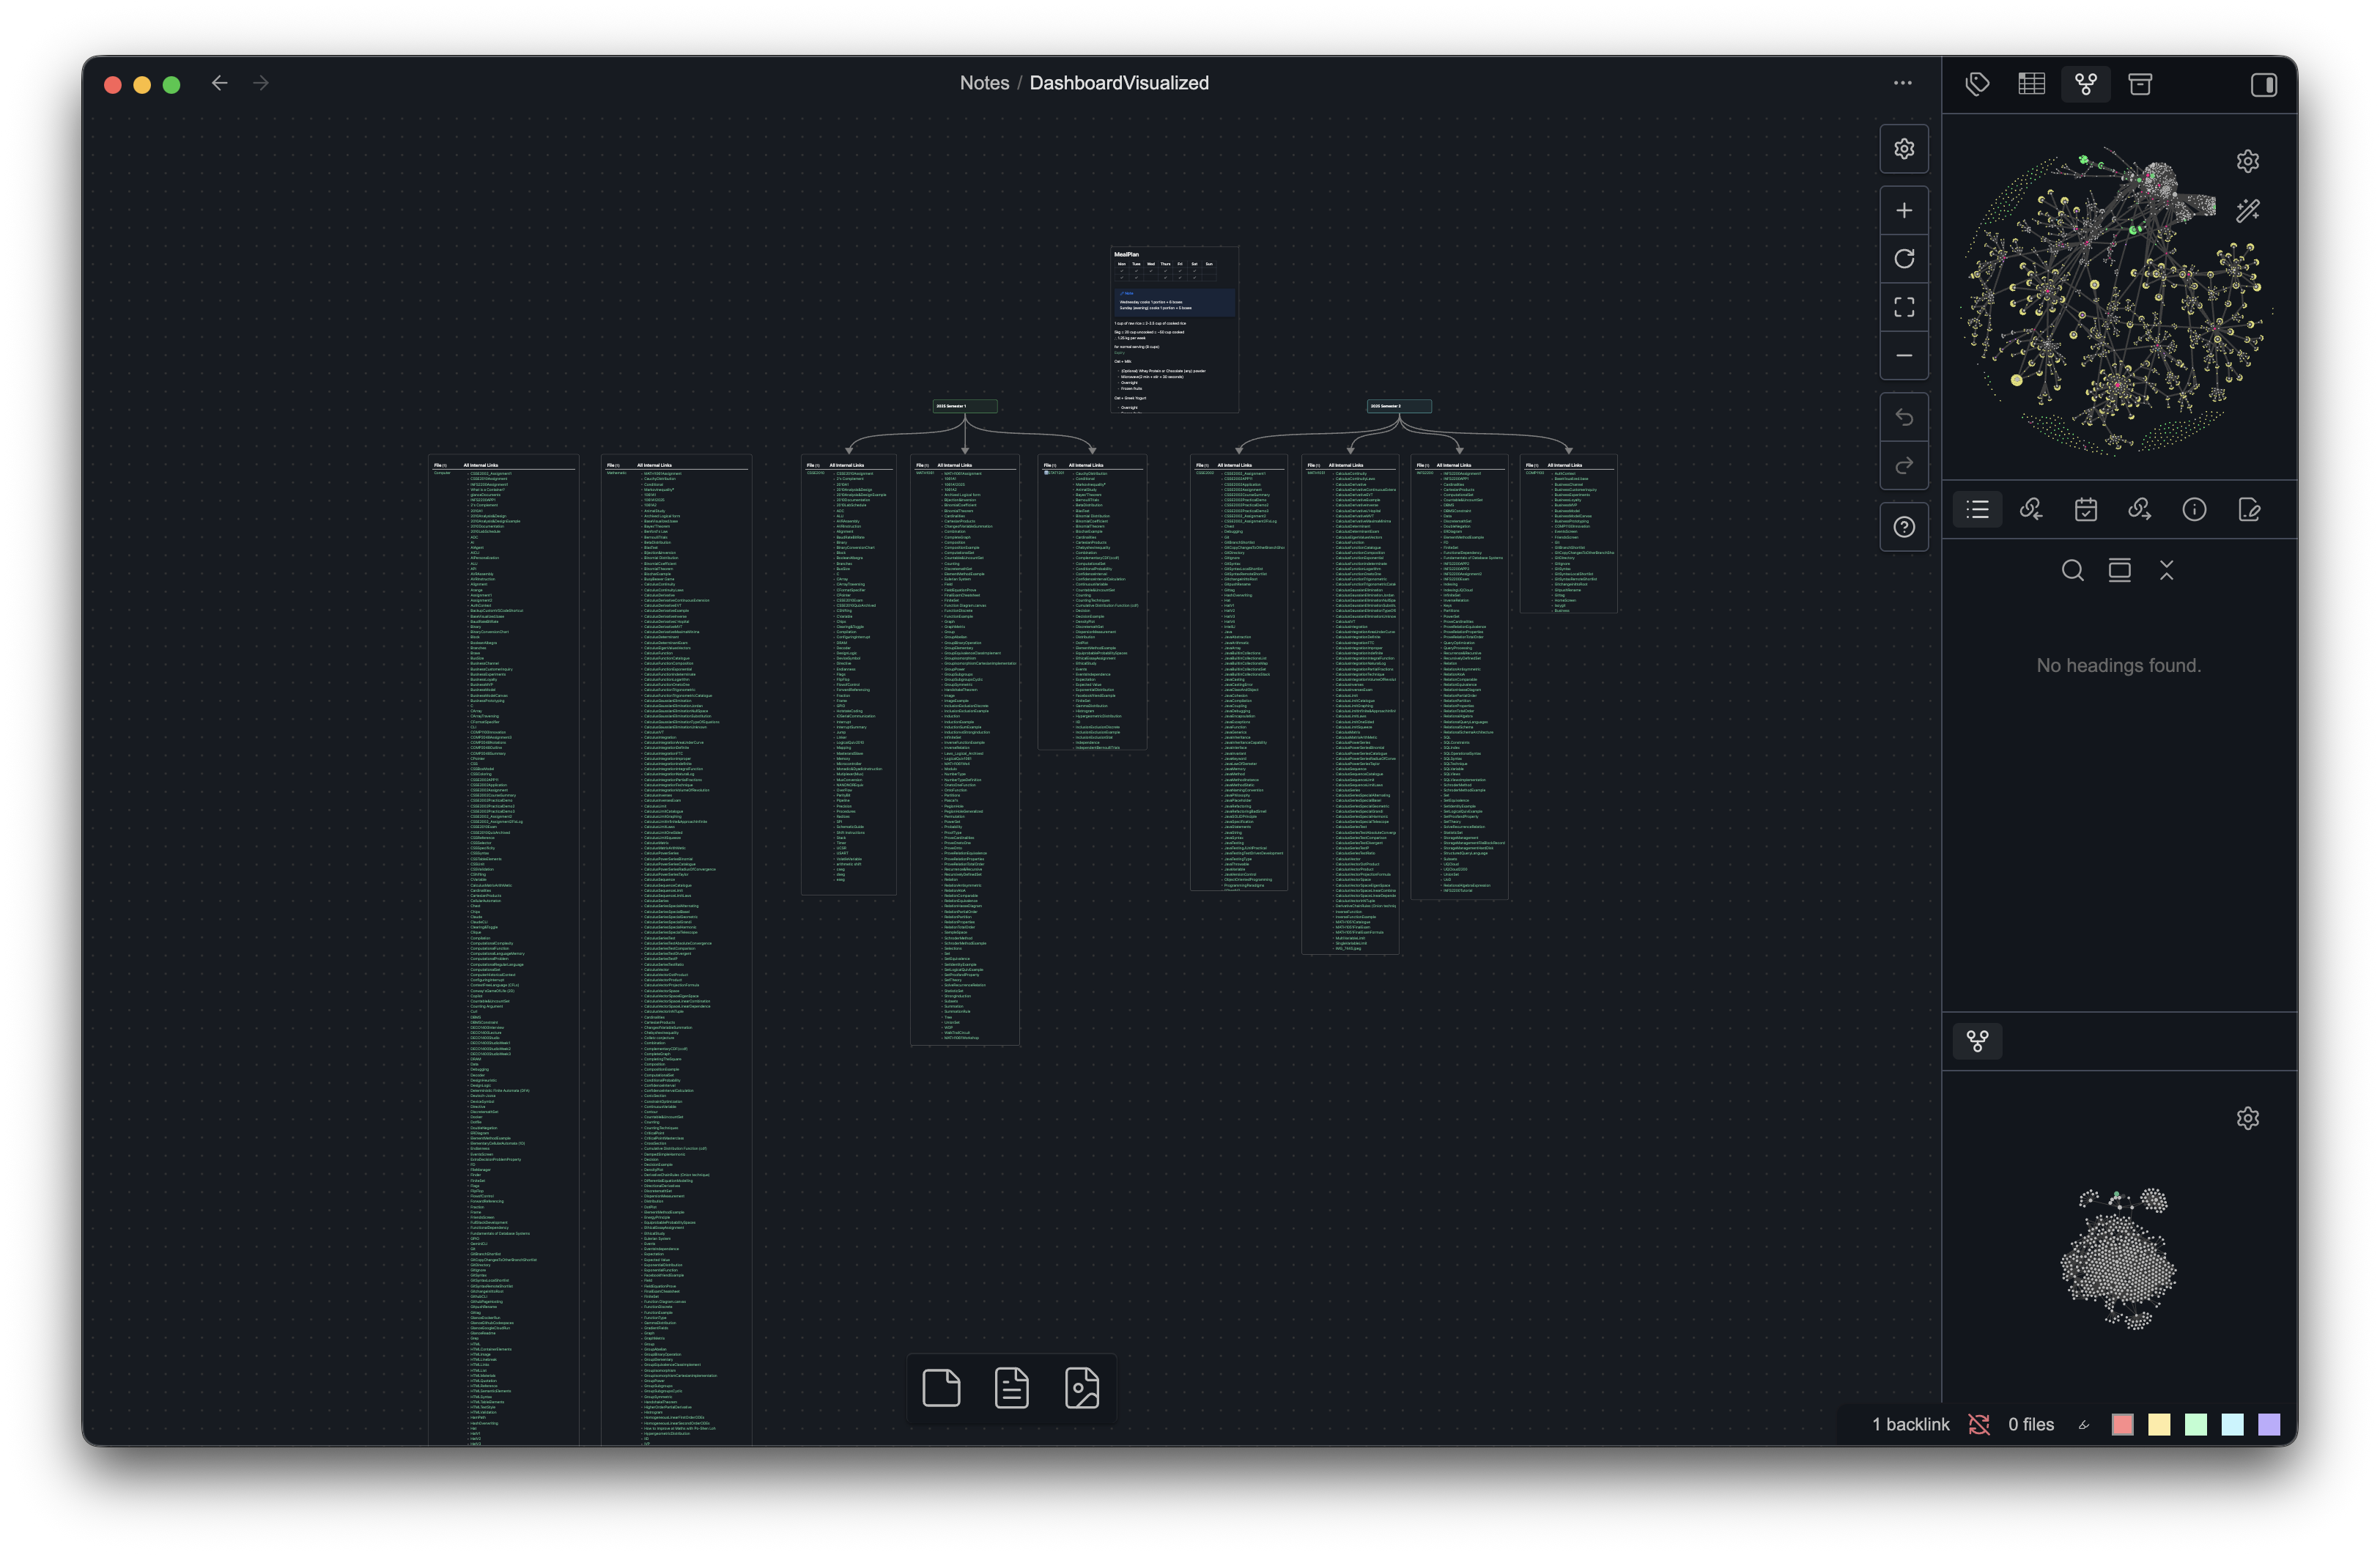
Task: Click the red sync-disabled status icon
Action: pyautogui.click(x=1979, y=1424)
